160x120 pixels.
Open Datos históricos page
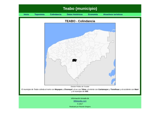pyautogui.click(x=75, y=15)
